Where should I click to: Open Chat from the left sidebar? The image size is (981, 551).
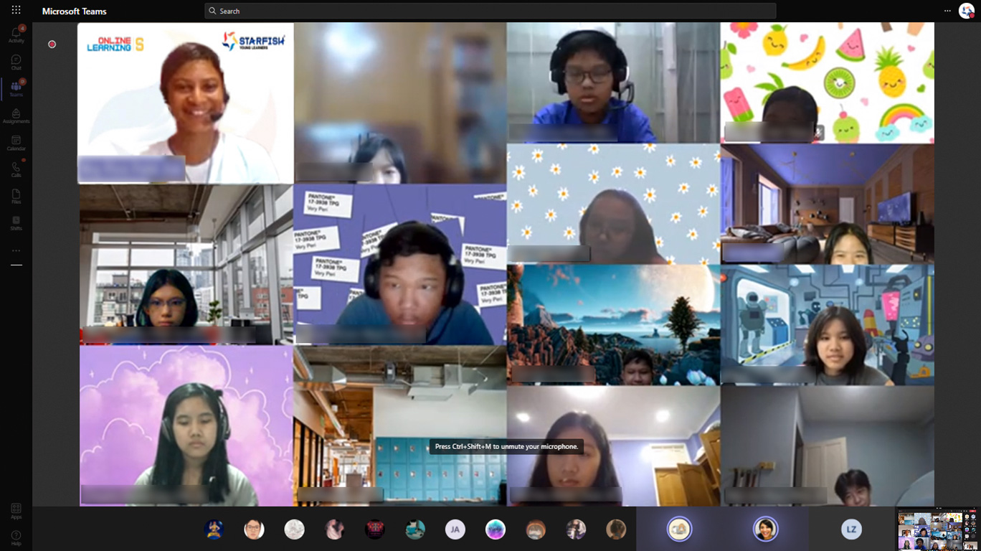pos(16,62)
